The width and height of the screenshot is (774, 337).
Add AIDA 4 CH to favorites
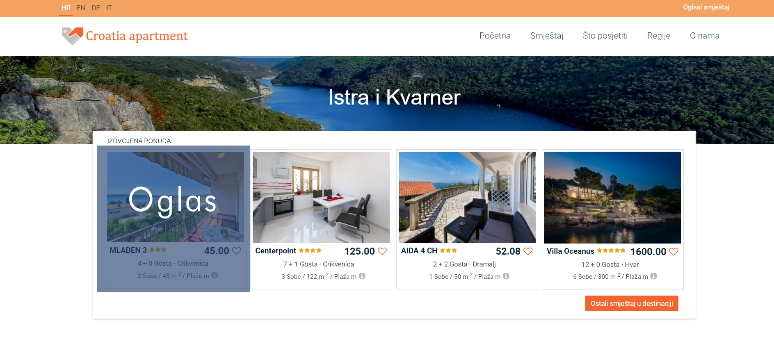click(528, 251)
